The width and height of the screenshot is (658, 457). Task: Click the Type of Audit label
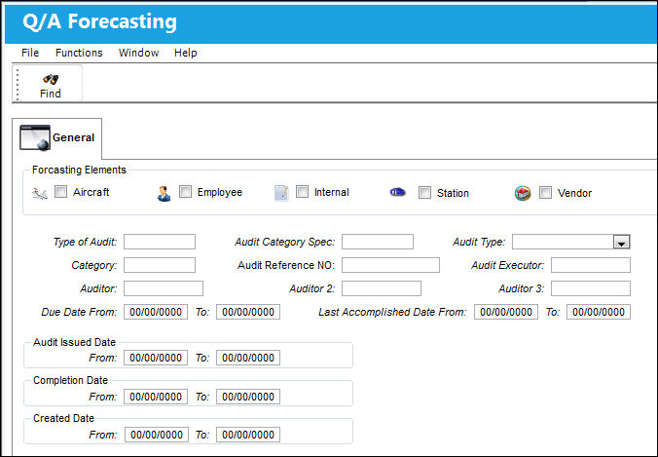point(86,242)
